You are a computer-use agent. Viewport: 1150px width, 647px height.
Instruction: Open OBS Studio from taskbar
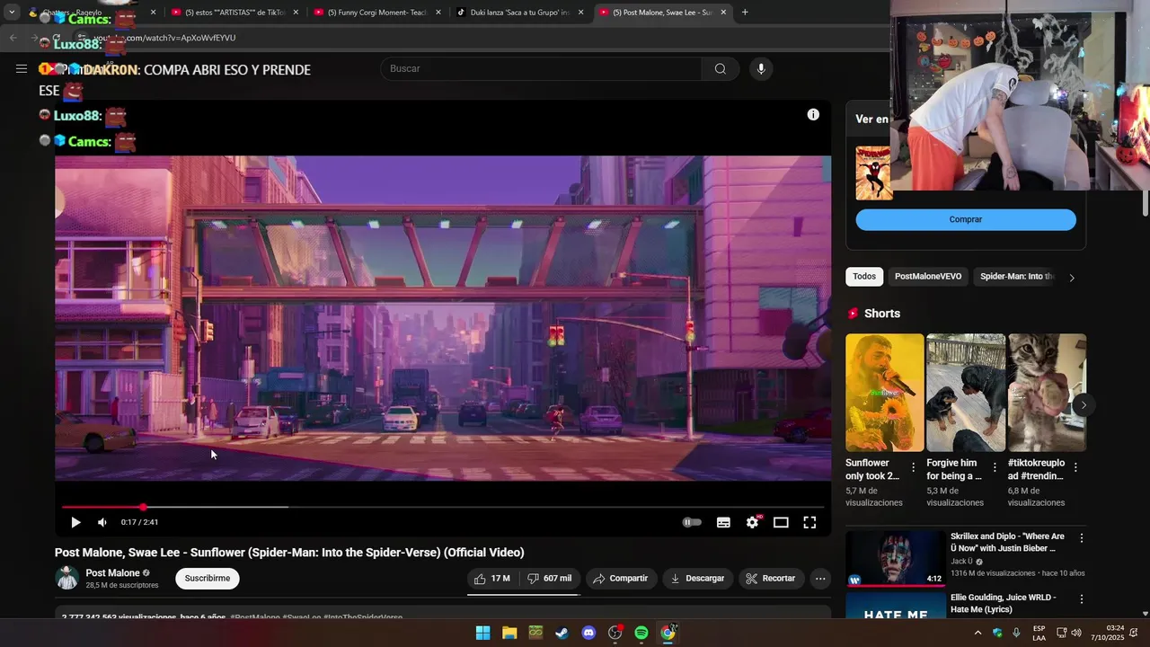[x=615, y=633]
